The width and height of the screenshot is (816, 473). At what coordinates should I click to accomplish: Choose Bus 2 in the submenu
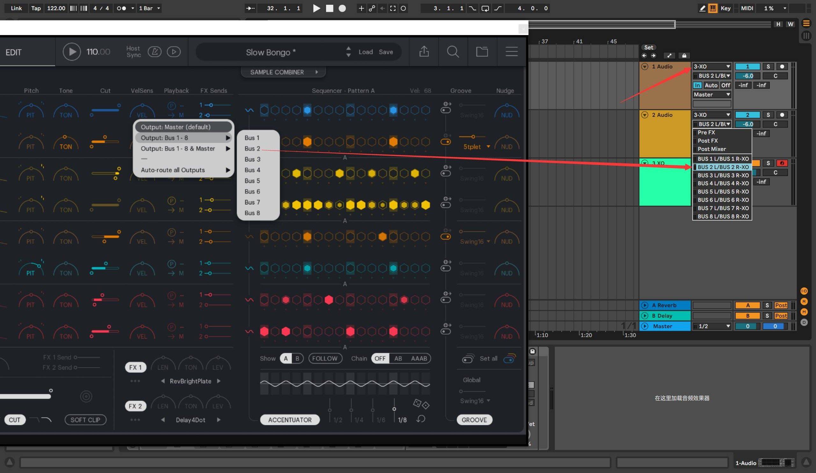[x=252, y=148]
